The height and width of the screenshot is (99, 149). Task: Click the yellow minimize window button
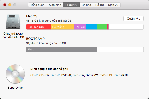click(10, 5)
